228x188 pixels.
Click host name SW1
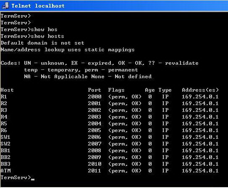tap(5, 137)
